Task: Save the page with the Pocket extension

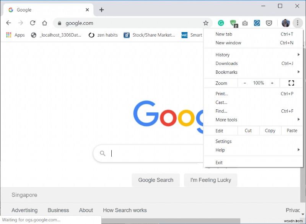Action: tap(269, 23)
